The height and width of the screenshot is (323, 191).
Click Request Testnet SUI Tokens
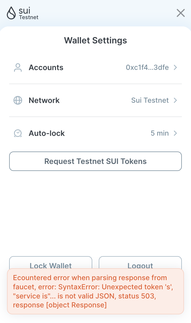[95, 161]
